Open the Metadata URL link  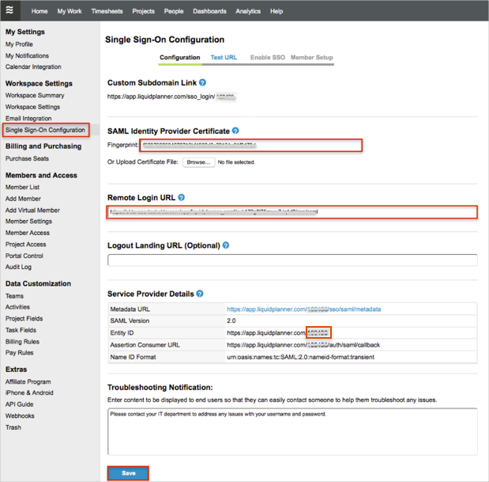pos(303,309)
